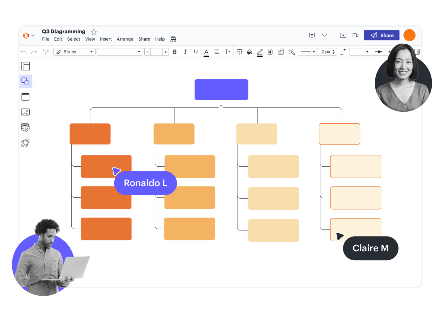
Task: Toggle italic text formatting
Action: click(185, 52)
